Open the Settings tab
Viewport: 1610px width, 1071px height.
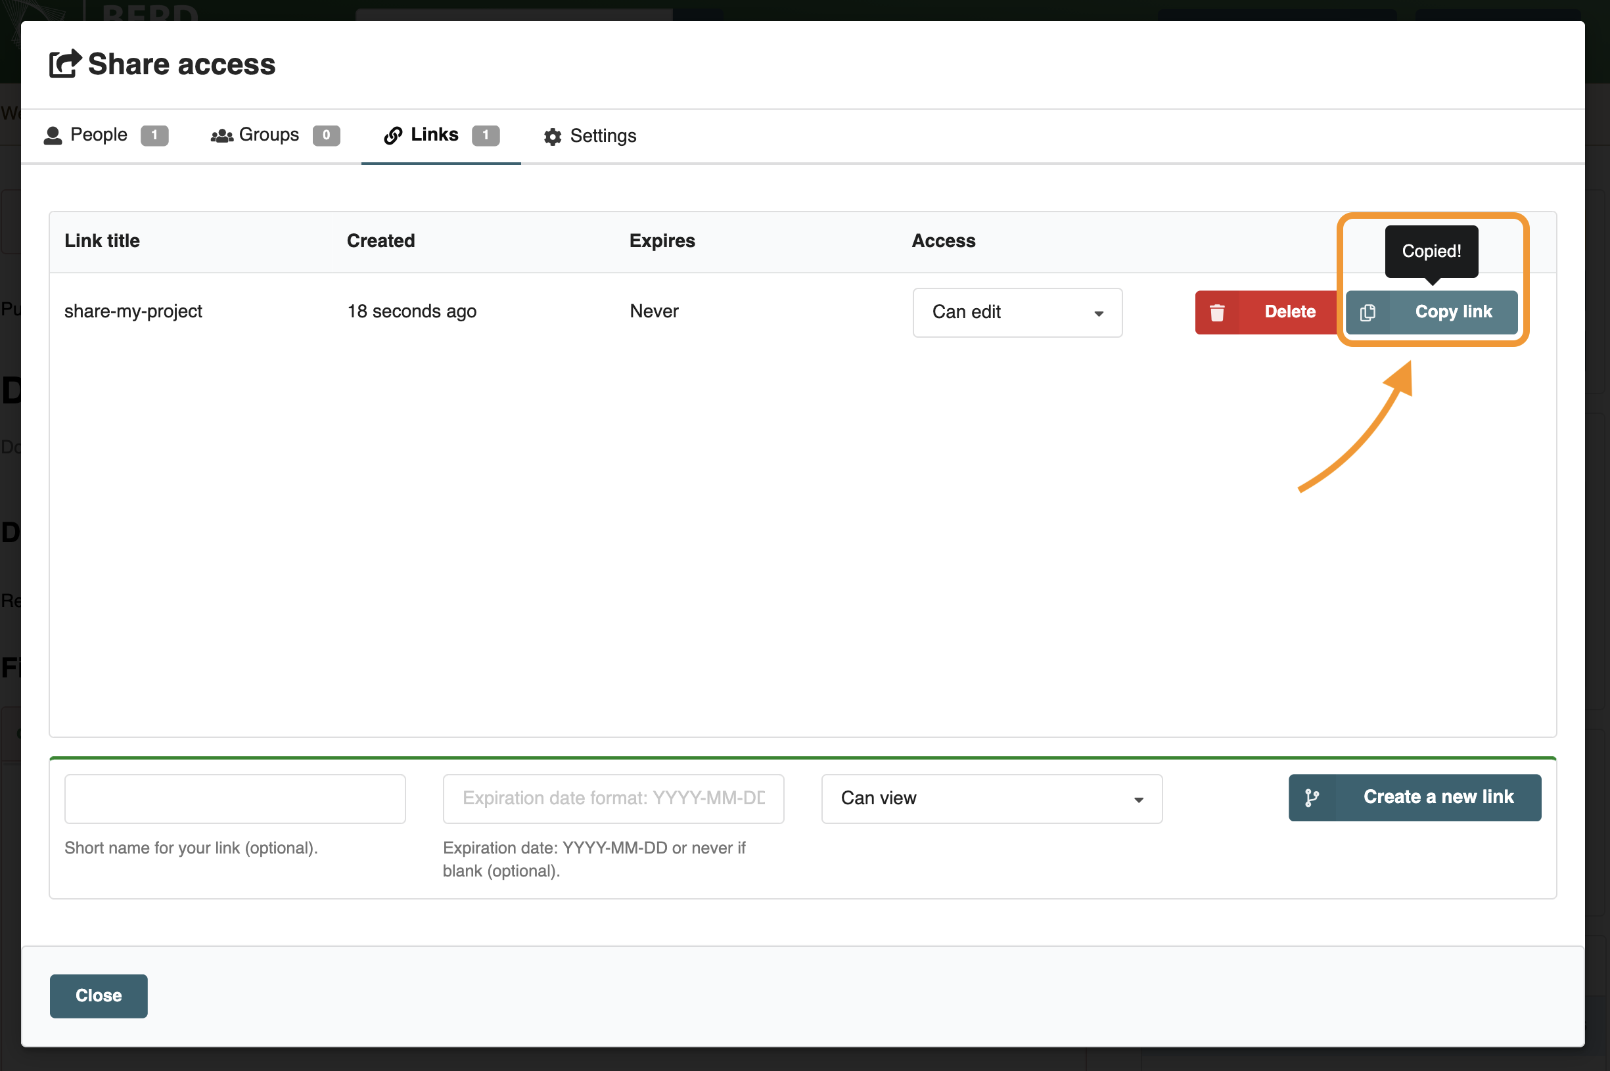point(590,136)
